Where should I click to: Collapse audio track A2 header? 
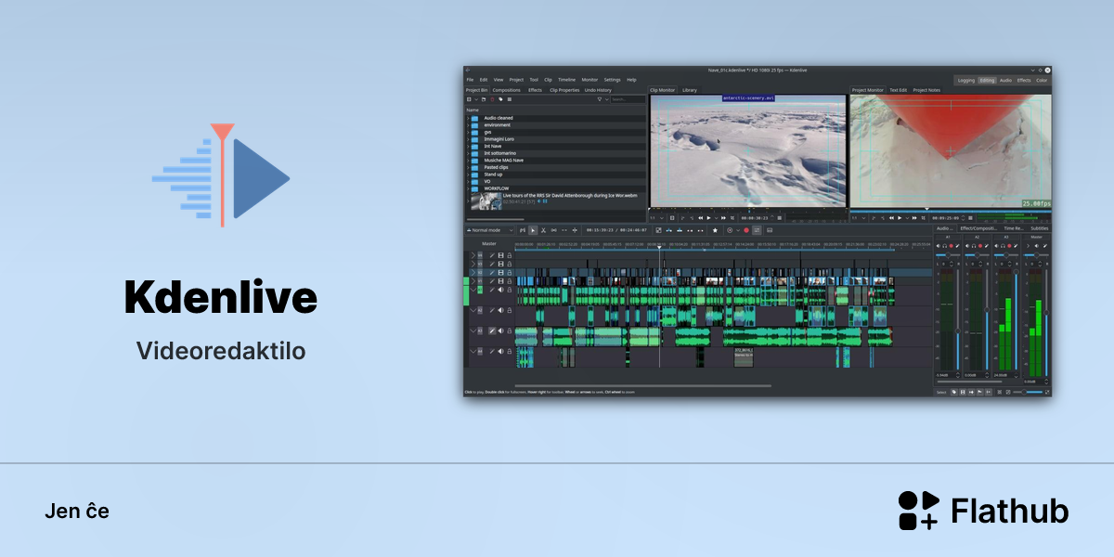pyautogui.click(x=473, y=310)
